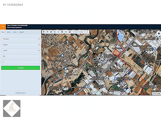Open the Coğrafi tab
The image size is (161, 120).
tap(21, 32)
